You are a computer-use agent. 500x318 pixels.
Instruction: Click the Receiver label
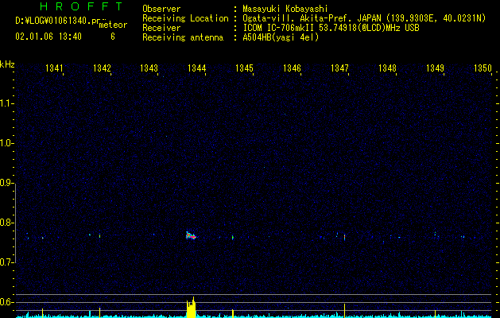coord(161,28)
